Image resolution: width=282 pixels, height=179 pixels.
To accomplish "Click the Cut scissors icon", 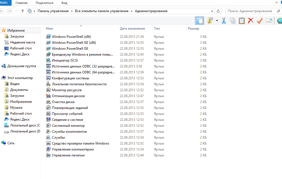I will [224, 21].
